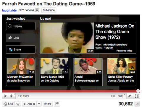This screenshot has width=142, height=108.
Task: Open Serial Killer Rodney James Alcala video
Action: click(122, 72)
